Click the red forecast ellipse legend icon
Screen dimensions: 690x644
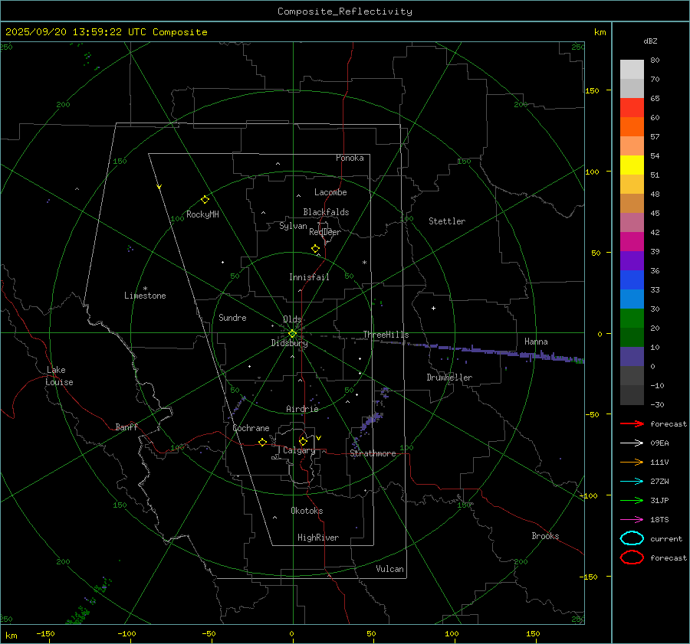632,557
